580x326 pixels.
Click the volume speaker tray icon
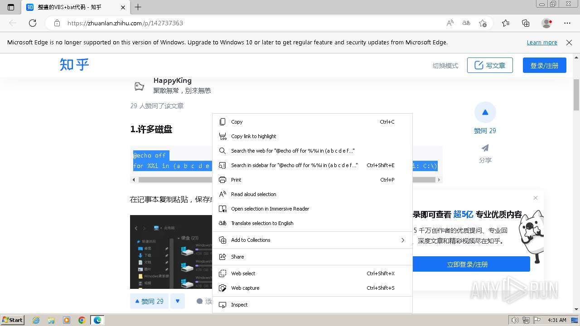[515, 320]
